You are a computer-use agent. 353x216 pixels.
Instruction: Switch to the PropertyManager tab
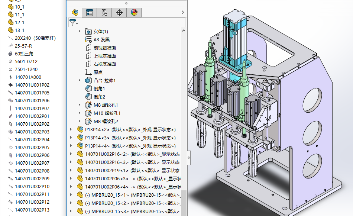click(x=90, y=13)
